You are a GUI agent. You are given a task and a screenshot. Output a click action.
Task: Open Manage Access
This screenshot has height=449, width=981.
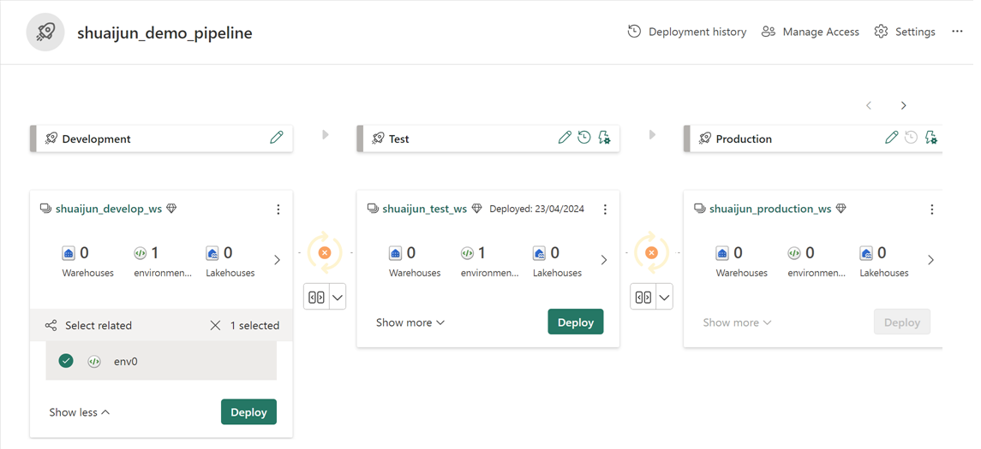click(x=811, y=32)
